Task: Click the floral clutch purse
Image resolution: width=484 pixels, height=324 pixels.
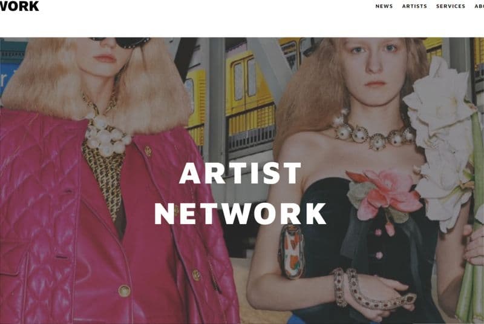Action: pos(291,251)
